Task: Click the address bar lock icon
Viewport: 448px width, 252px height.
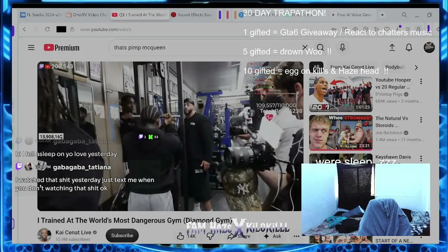Action: click(x=72, y=29)
